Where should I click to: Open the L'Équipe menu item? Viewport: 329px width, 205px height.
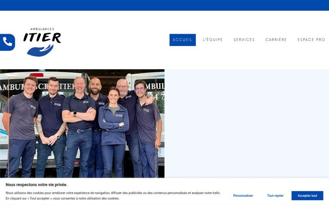213,40
